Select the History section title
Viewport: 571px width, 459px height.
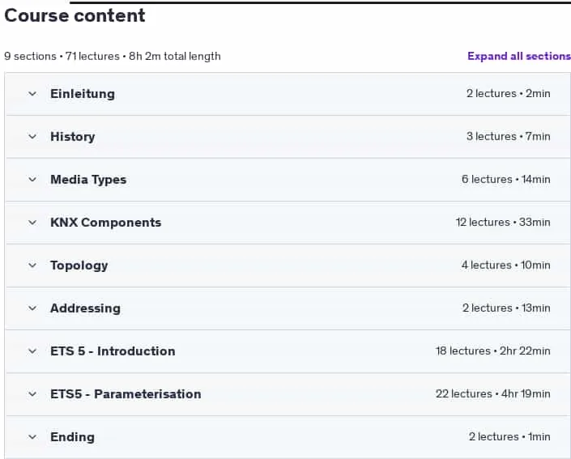[x=72, y=137]
